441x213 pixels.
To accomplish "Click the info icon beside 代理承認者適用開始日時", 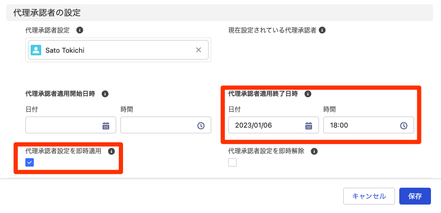I will (105, 94).
